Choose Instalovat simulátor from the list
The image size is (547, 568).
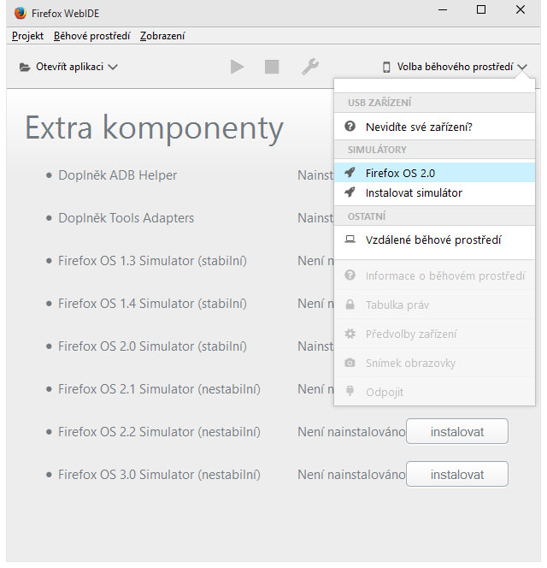coord(414,192)
